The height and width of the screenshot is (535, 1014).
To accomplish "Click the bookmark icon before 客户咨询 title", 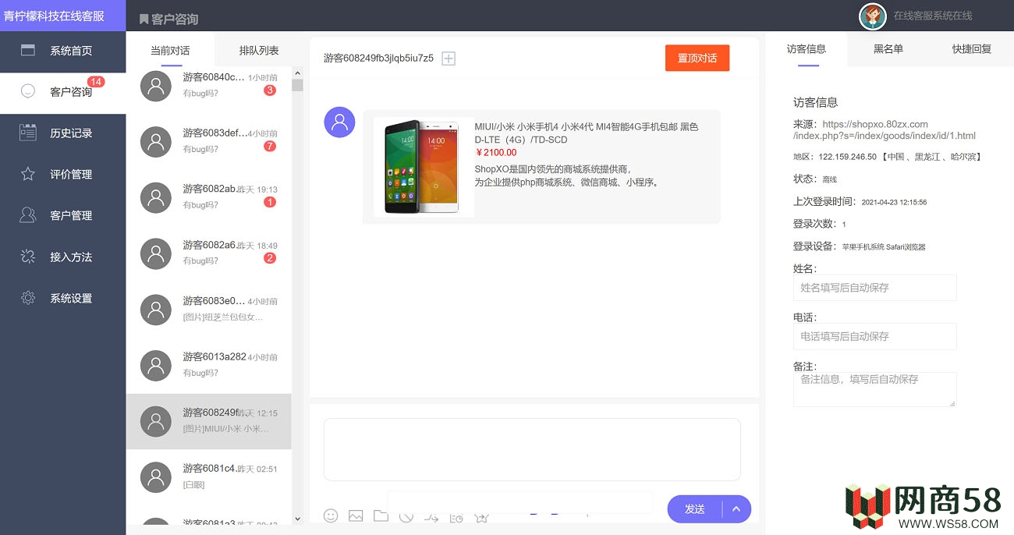I will 144,19.
